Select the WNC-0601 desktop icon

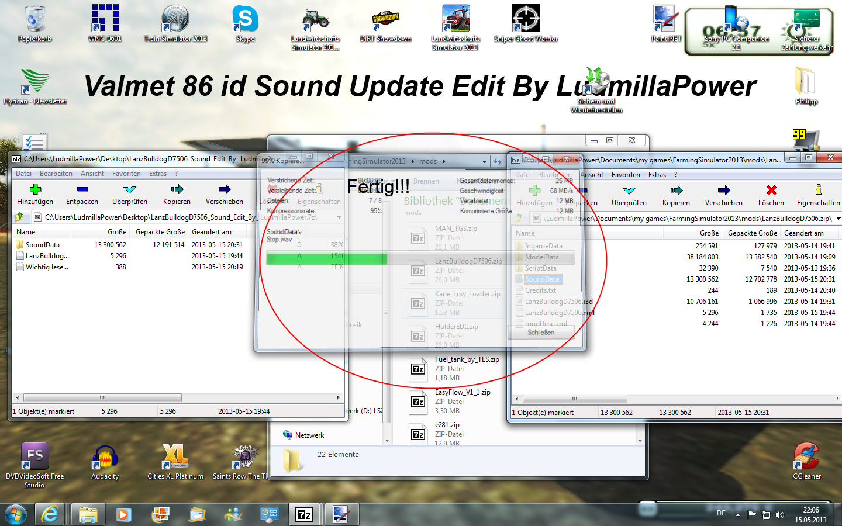(105, 24)
